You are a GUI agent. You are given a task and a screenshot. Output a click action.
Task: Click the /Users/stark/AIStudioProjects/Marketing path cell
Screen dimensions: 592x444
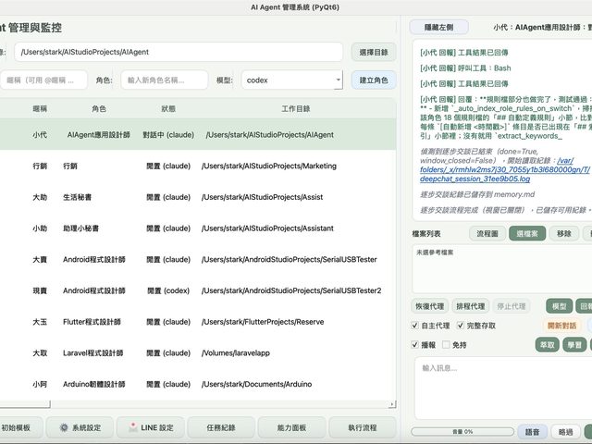(269, 166)
